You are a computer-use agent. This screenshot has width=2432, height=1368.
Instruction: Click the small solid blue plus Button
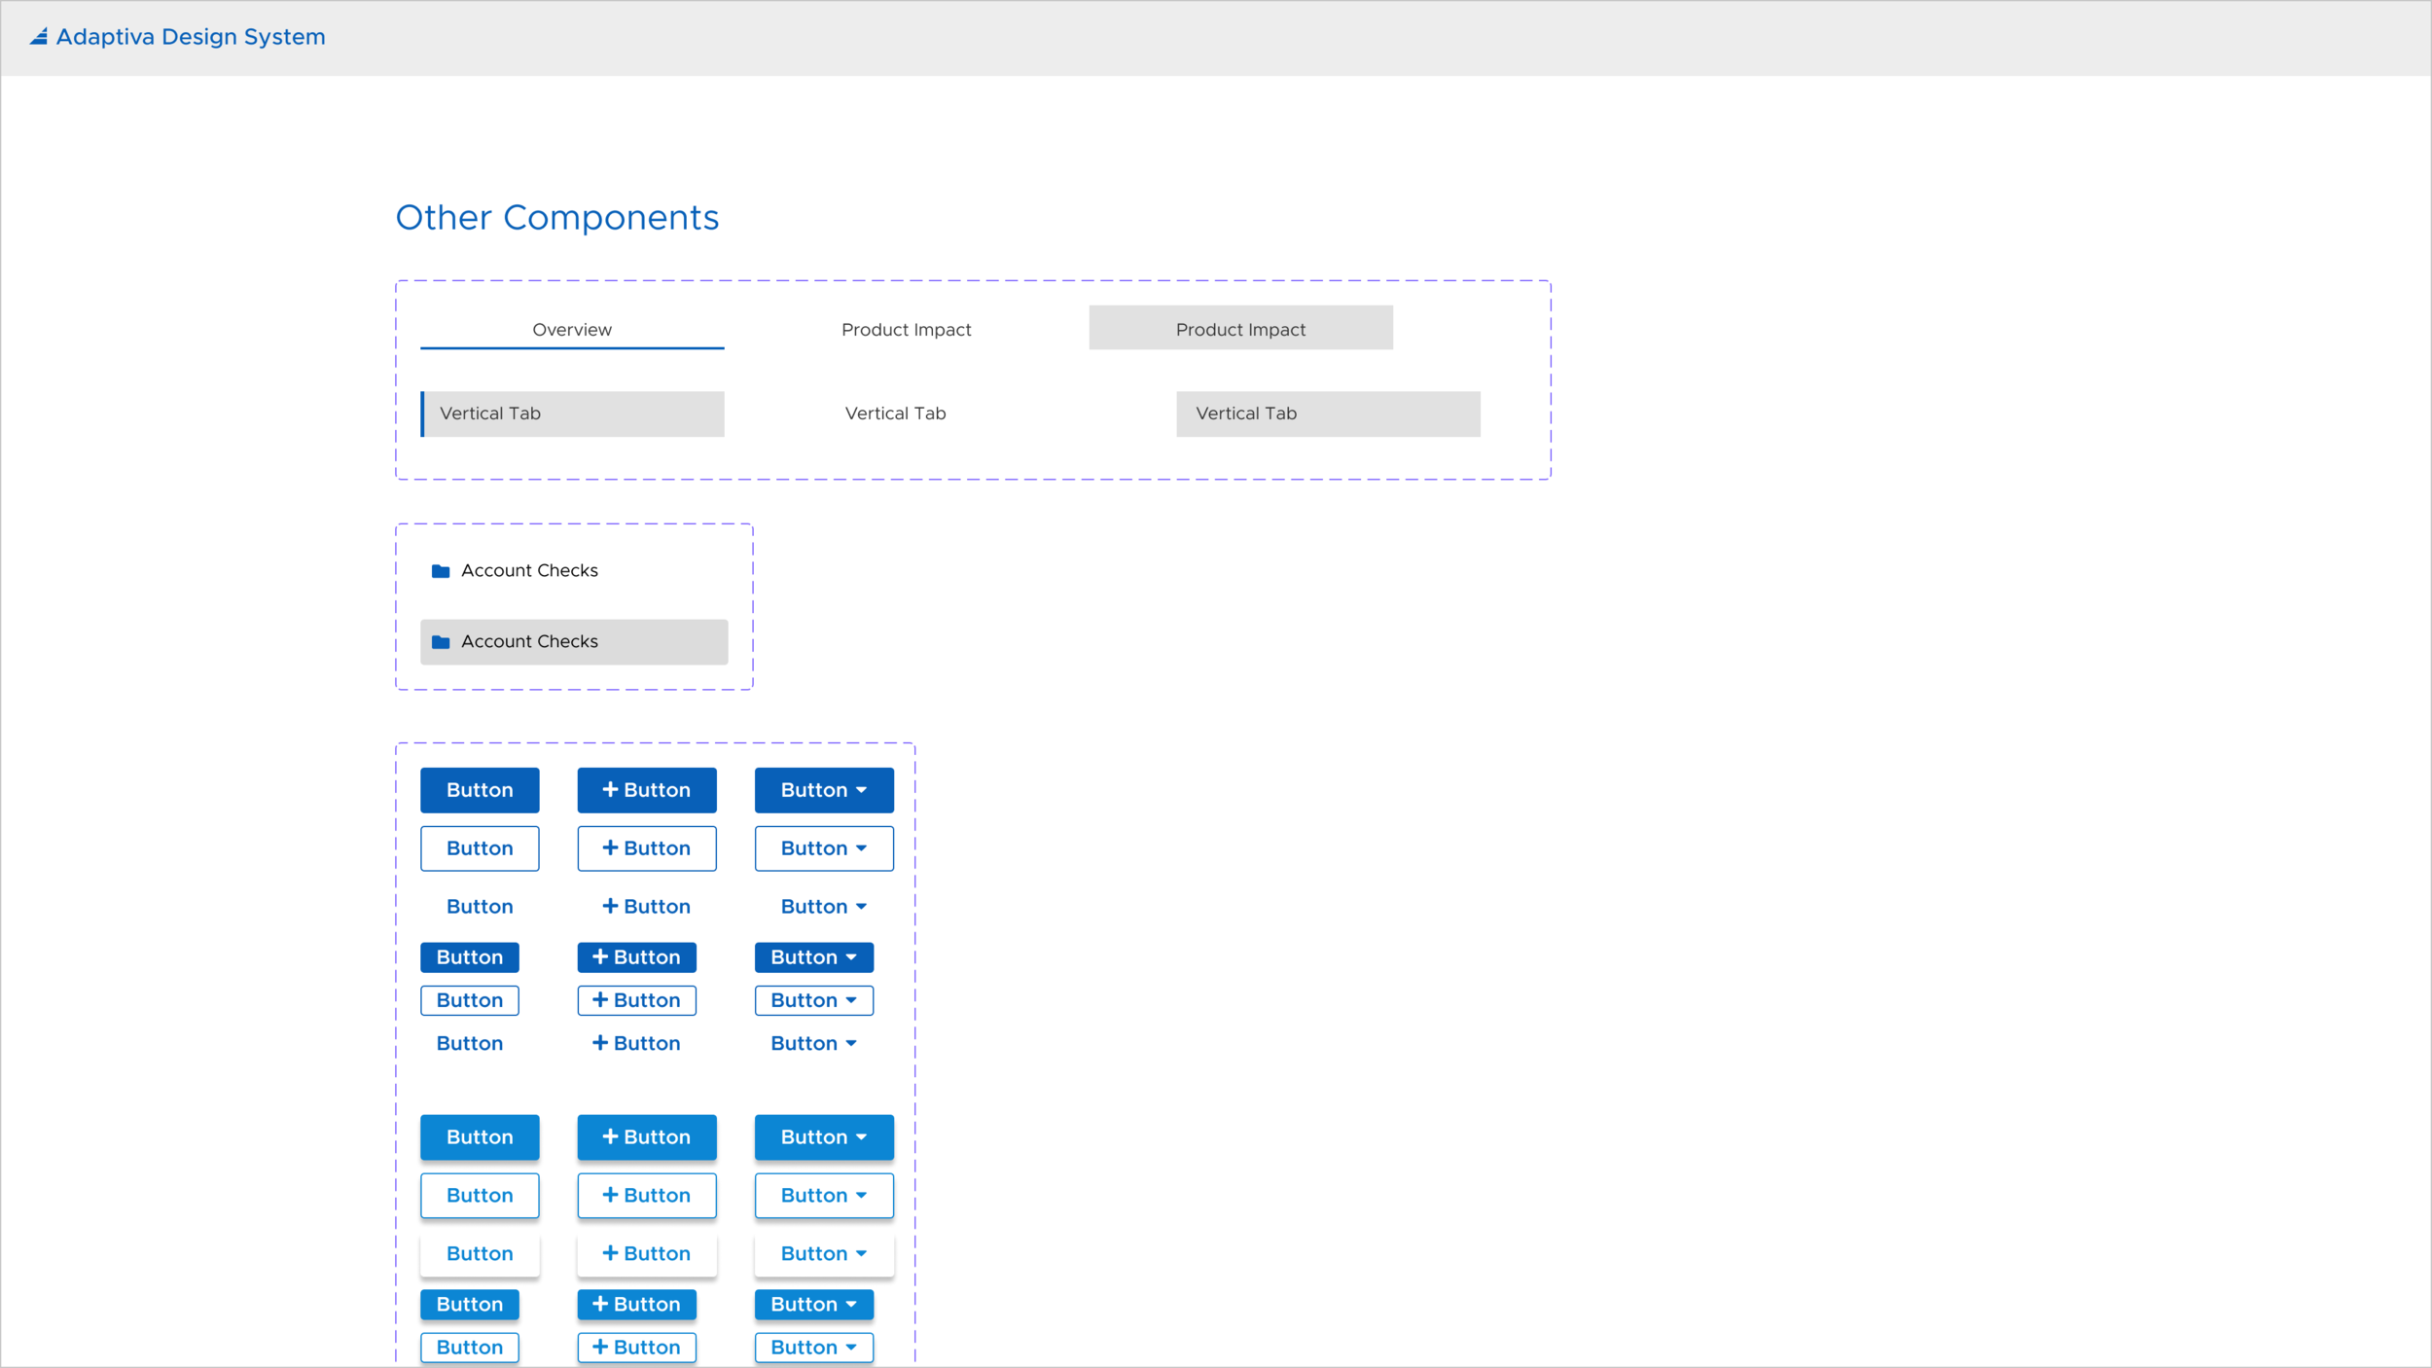coord(636,956)
